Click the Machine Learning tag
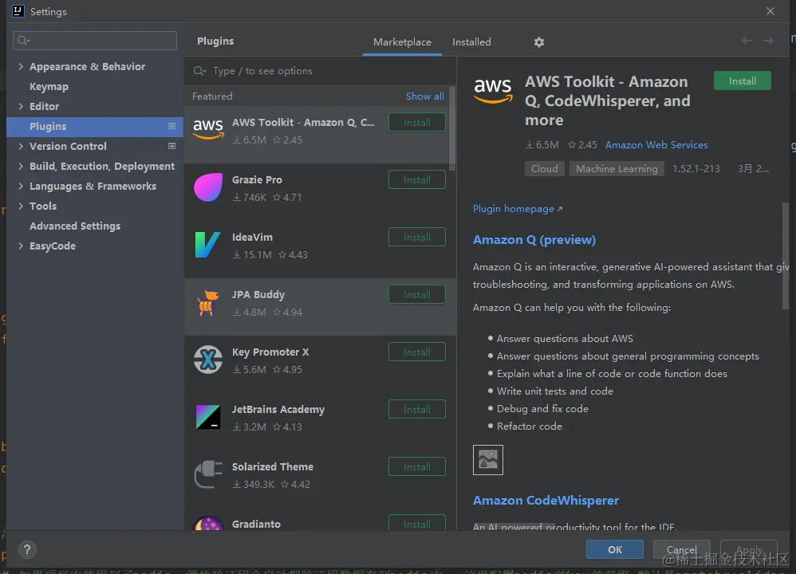The height and width of the screenshot is (574, 796). (x=617, y=168)
